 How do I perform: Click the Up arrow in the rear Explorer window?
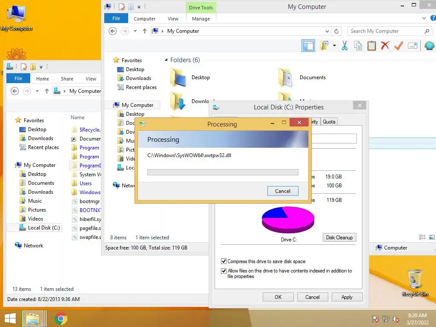tap(47, 91)
